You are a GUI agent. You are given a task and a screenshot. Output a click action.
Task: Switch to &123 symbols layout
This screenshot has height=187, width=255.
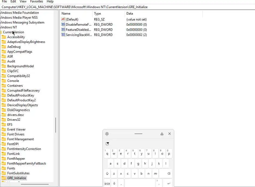[107, 183]
